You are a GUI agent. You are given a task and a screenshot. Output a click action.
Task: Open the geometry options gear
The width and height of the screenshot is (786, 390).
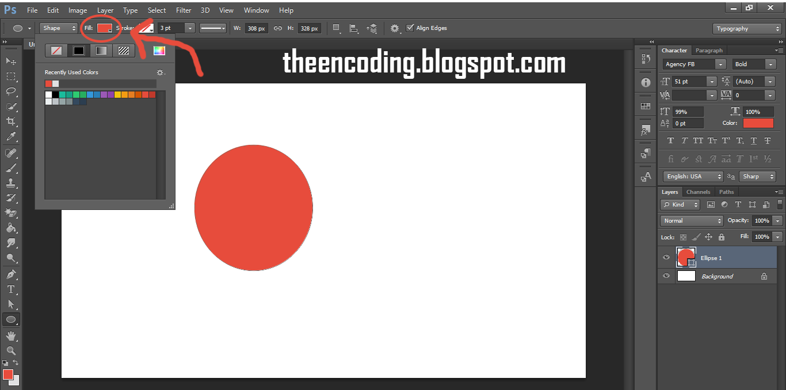[x=395, y=28]
